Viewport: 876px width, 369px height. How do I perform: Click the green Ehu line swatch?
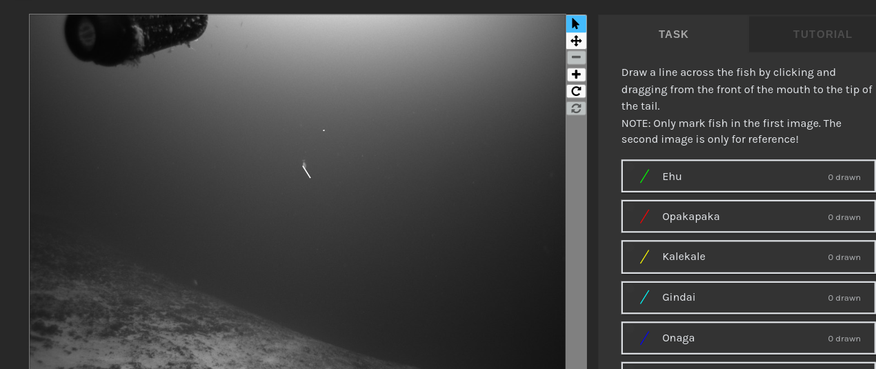tap(644, 177)
